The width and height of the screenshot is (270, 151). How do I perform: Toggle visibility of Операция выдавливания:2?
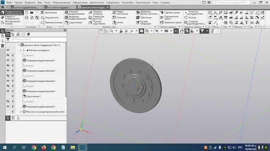tap(8, 70)
